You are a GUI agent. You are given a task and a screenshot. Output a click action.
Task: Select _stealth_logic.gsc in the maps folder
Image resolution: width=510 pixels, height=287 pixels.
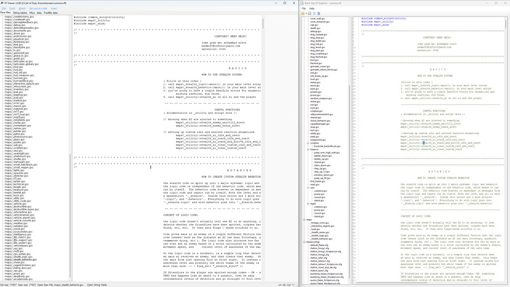coord(320,235)
